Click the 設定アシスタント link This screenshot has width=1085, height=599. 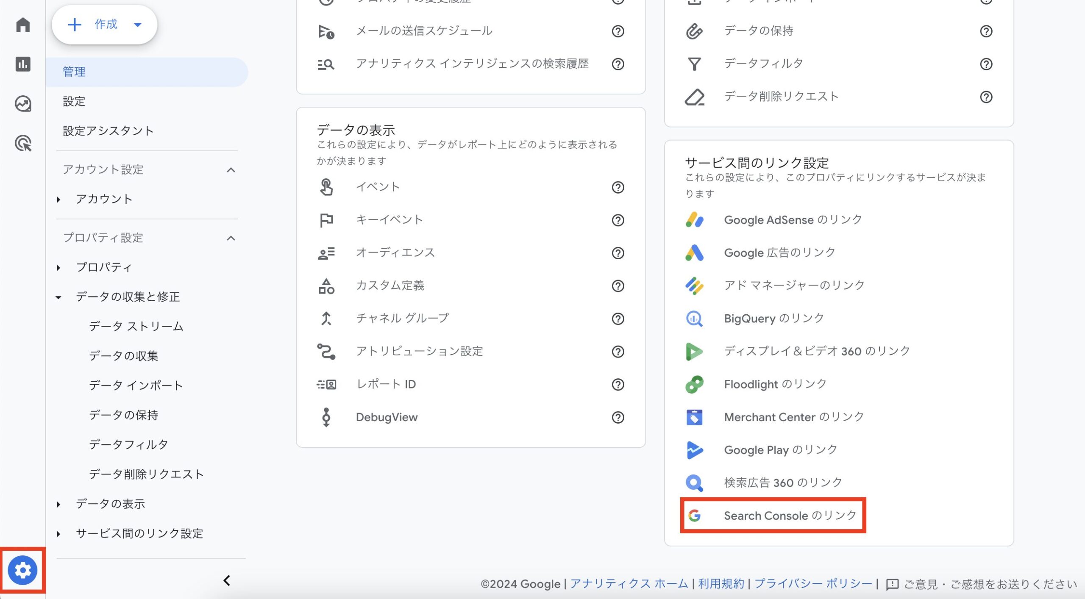tap(108, 130)
